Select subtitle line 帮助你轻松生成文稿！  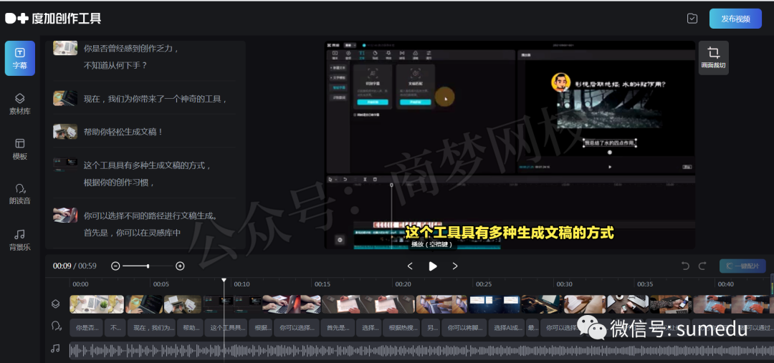(123, 132)
